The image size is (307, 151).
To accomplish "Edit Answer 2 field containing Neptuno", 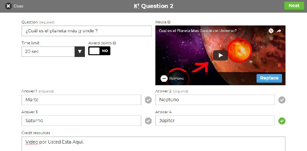I will (x=215, y=100).
